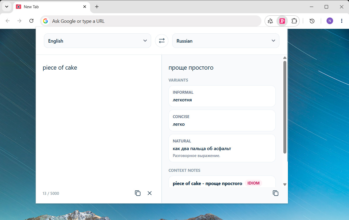
Task: Click the scrollbar up arrow
Action: coord(285,58)
